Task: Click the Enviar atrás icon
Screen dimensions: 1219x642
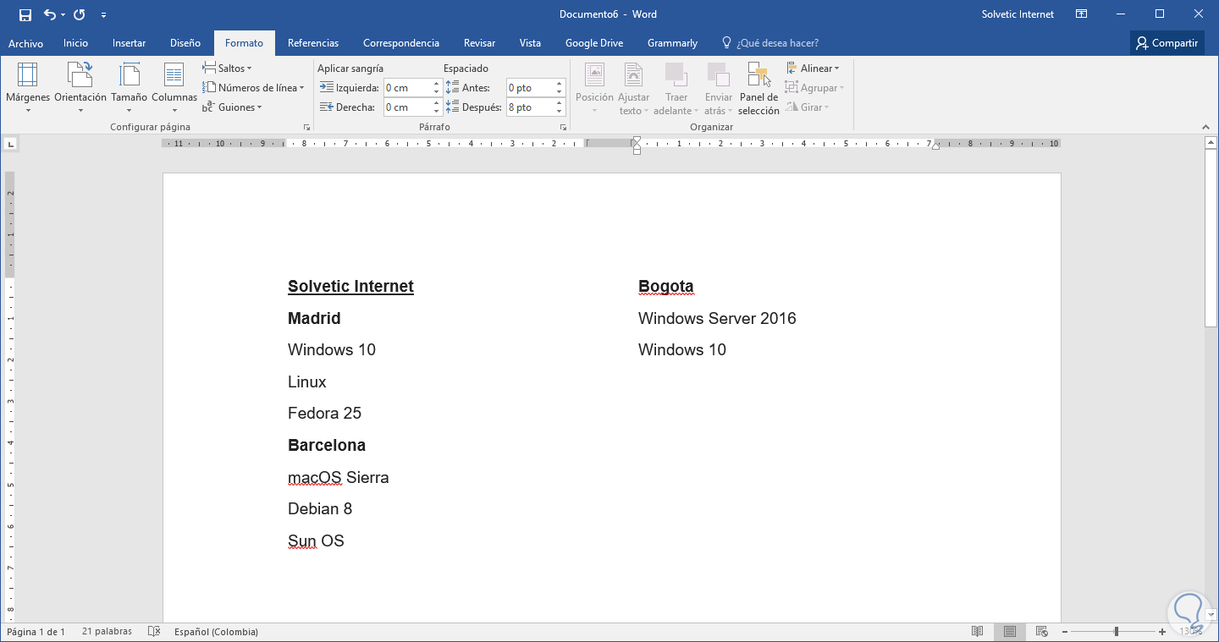Action: click(718, 74)
